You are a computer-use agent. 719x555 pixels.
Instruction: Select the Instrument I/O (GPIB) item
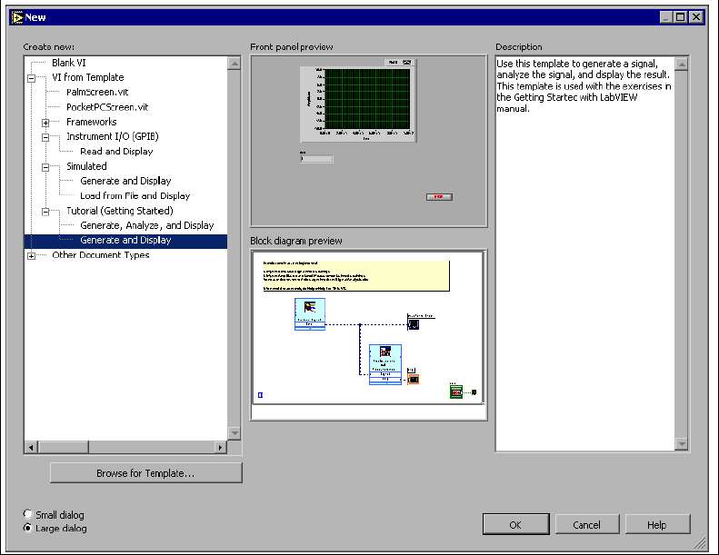click(x=113, y=136)
